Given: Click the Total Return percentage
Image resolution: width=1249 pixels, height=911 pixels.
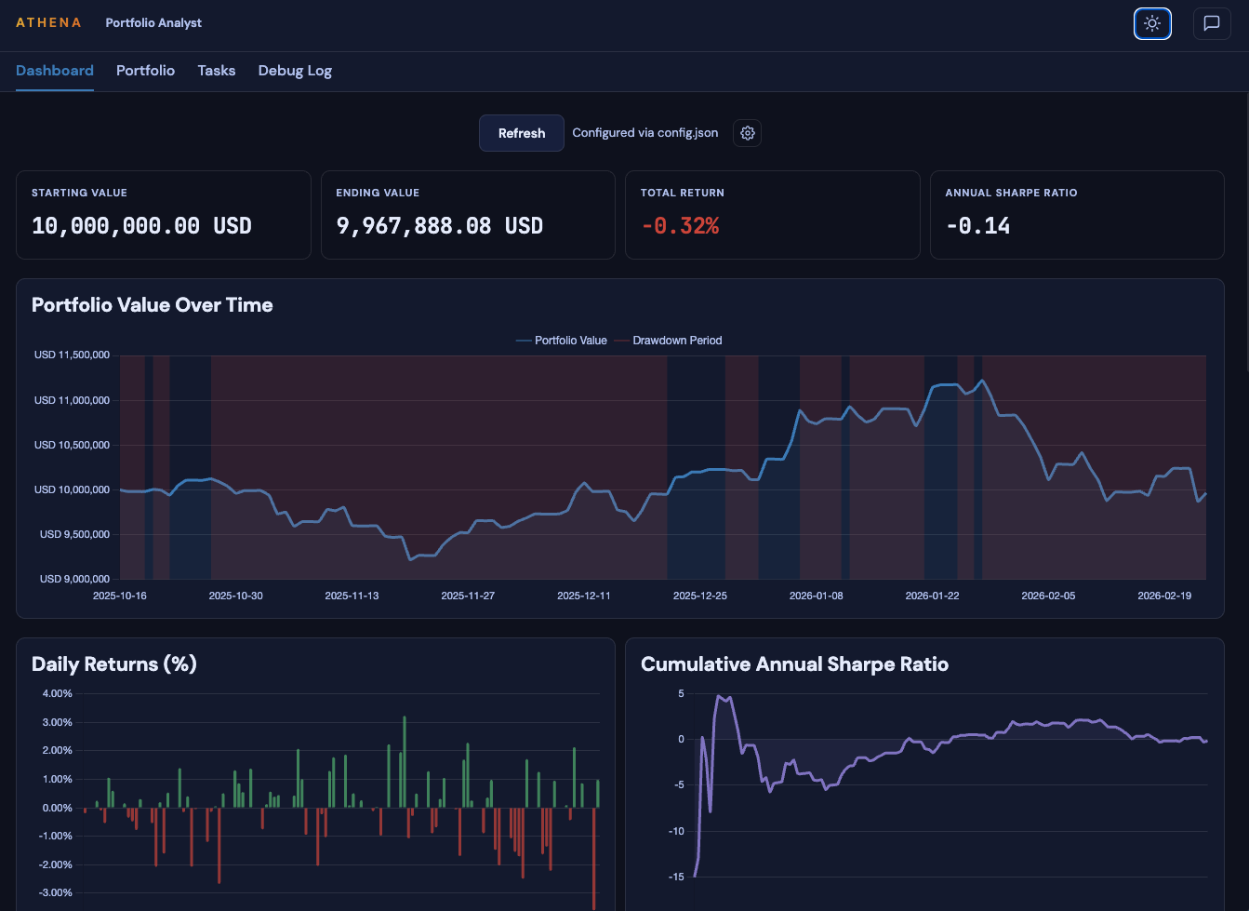Looking at the screenshot, I should click(x=680, y=225).
